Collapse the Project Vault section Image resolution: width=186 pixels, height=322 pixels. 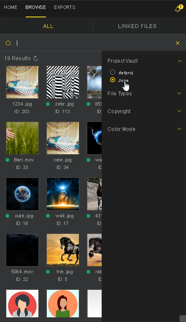(x=179, y=61)
